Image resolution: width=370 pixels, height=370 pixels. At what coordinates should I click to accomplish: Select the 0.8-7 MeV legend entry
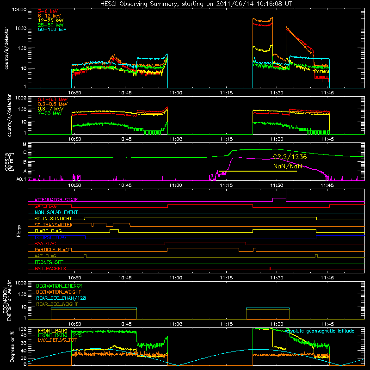point(50,109)
